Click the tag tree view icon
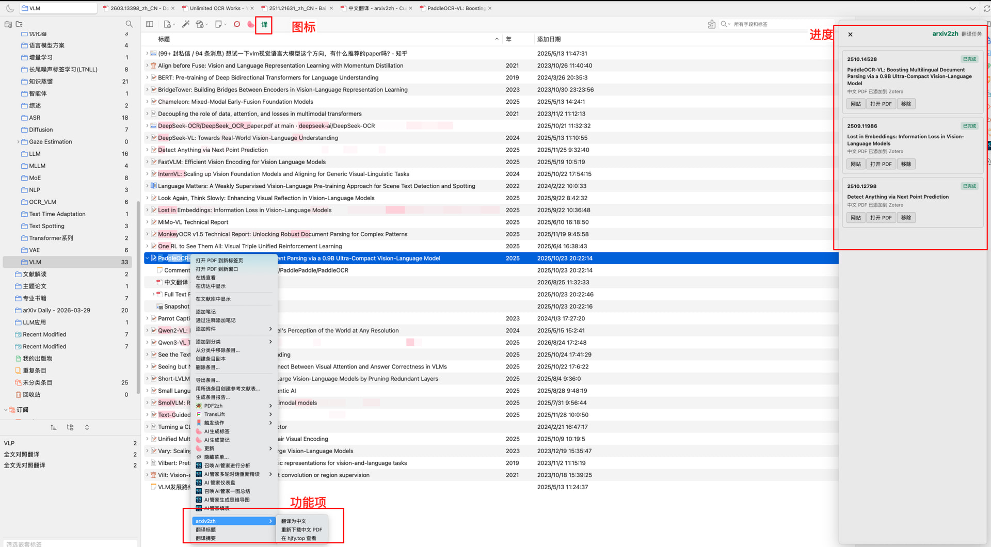 (x=70, y=427)
